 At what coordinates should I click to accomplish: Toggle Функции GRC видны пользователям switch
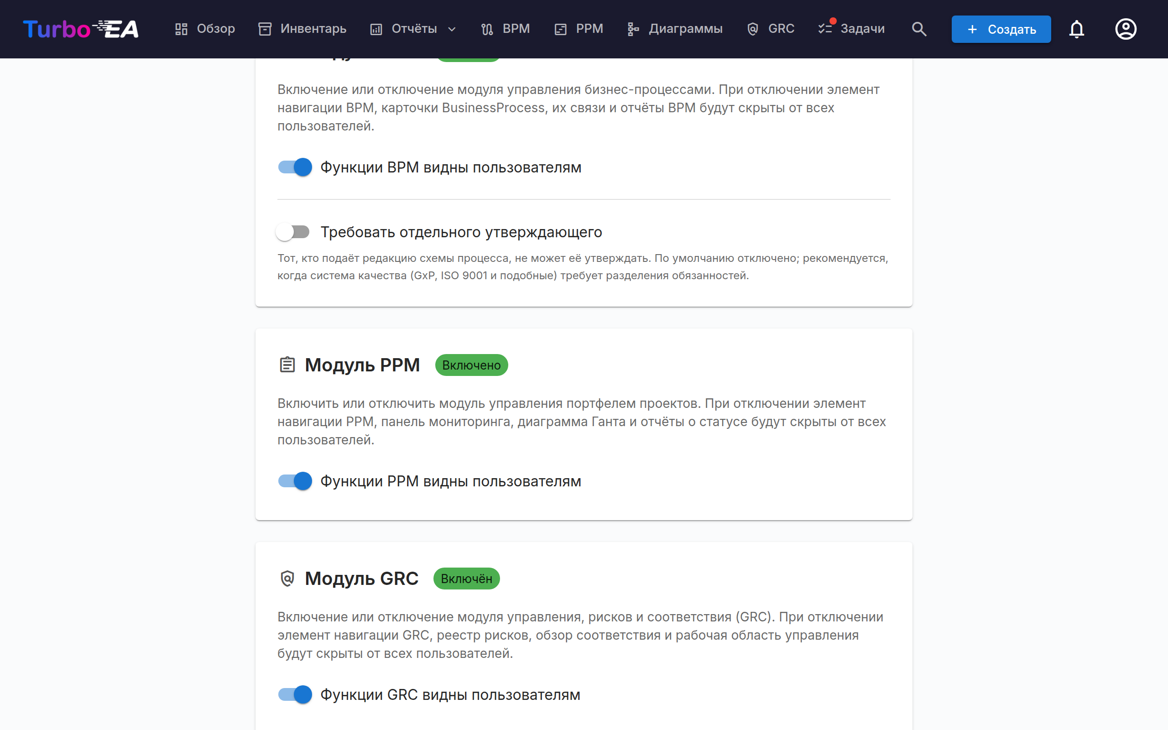pyautogui.click(x=295, y=694)
